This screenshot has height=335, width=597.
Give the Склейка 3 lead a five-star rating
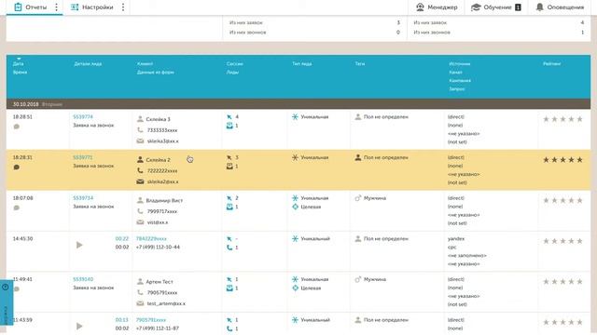coord(579,119)
